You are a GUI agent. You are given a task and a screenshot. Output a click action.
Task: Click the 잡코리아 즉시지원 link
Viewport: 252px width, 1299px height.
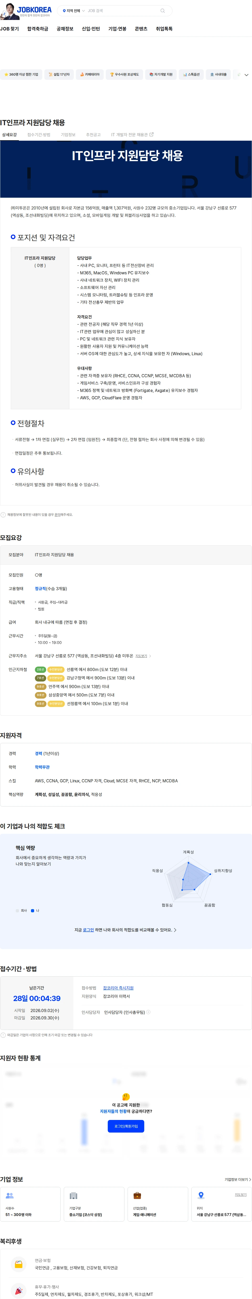(x=118, y=988)
